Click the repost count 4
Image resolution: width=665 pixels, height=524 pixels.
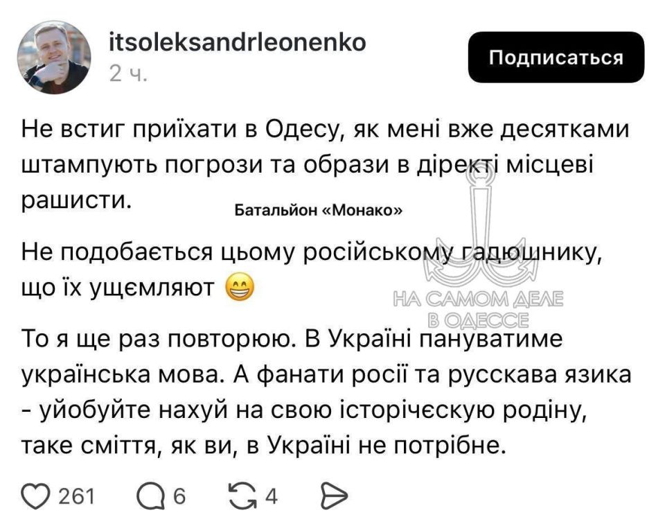pyautogui.click(x=272, y=496)
